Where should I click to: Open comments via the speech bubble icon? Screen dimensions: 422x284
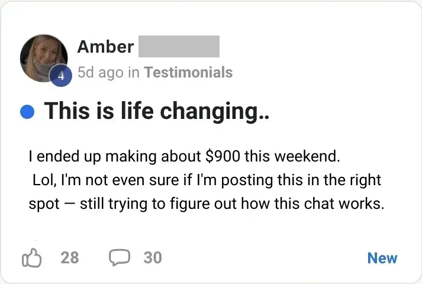120,257
